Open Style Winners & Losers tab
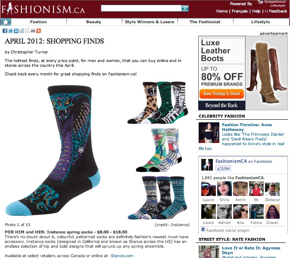The height and width of the screenshot is (258, 290). click(150, 22)
